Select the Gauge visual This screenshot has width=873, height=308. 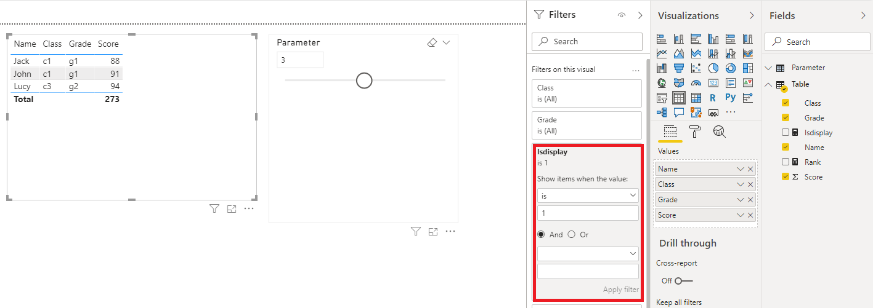tap(696, 83)
